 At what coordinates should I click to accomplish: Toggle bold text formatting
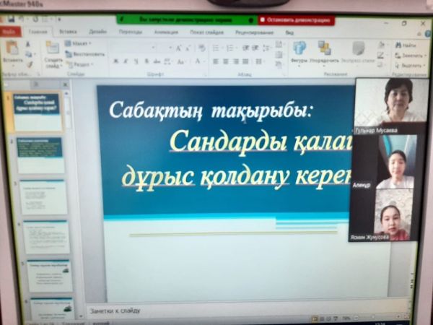[x=115, y=61]
